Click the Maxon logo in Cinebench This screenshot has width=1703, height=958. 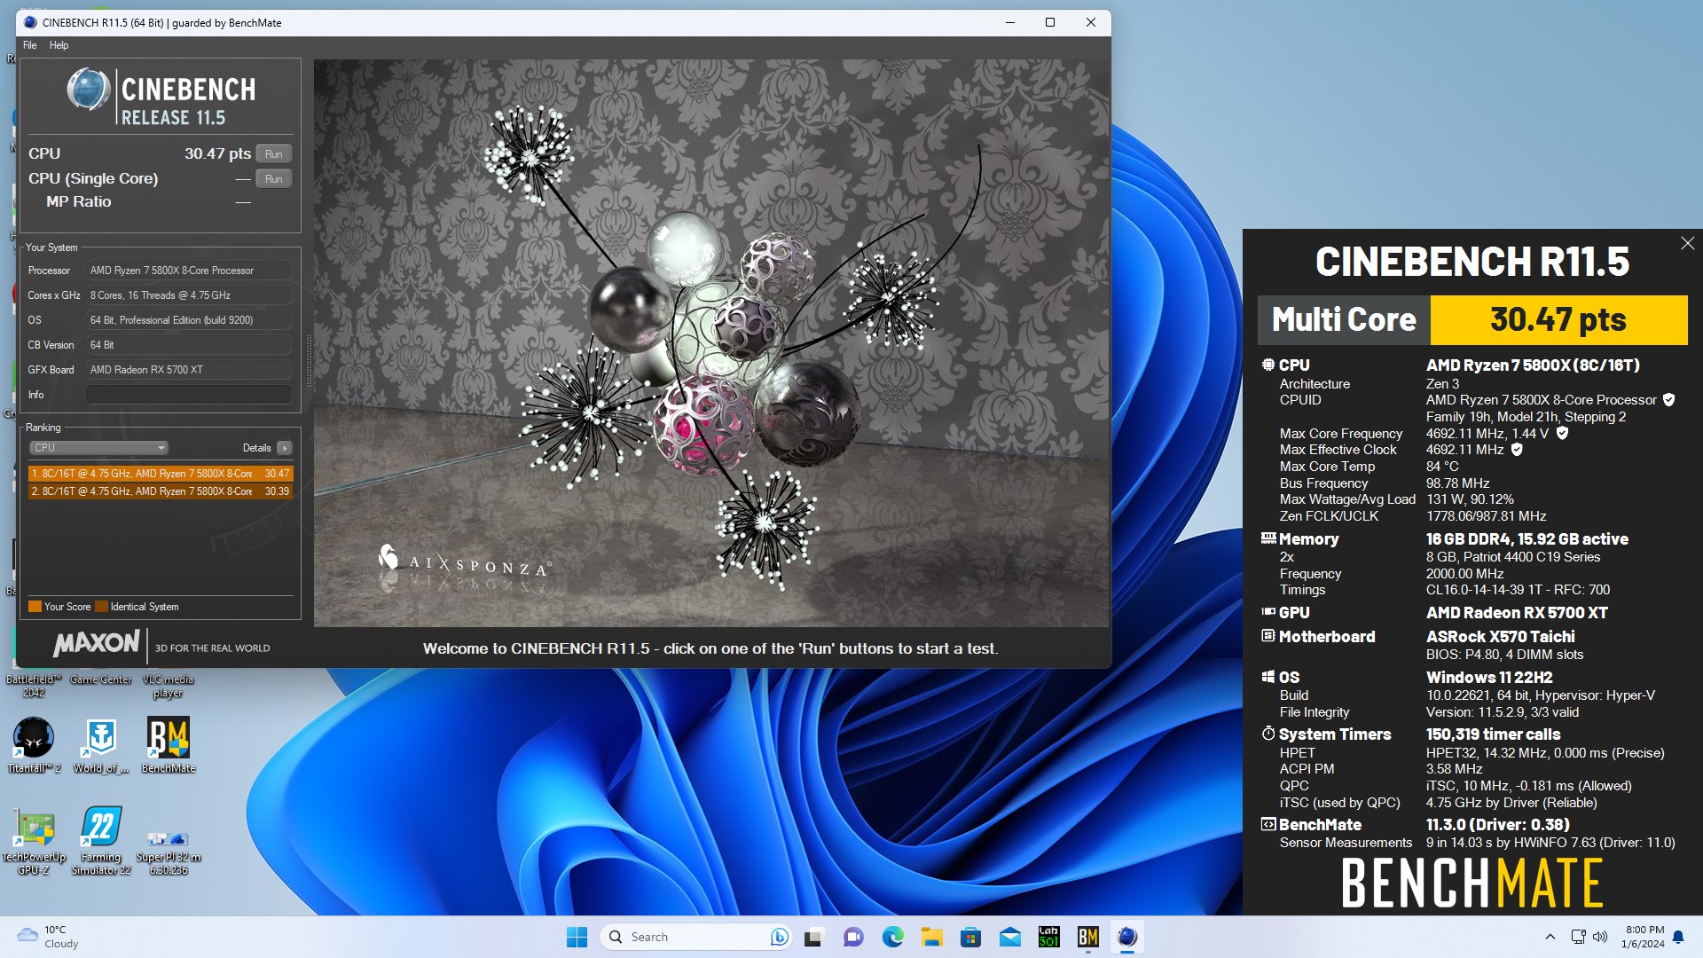(96, 644)
